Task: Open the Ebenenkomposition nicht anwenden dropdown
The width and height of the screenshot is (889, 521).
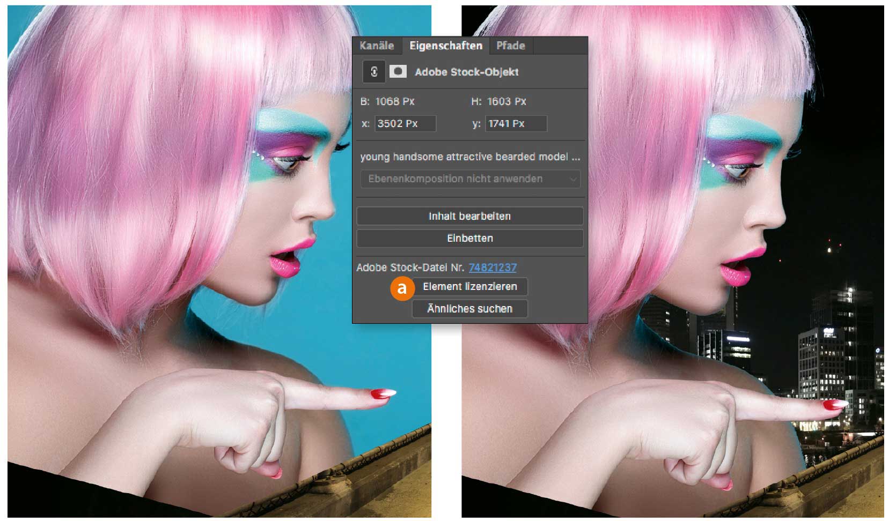Action: point(471,179)
